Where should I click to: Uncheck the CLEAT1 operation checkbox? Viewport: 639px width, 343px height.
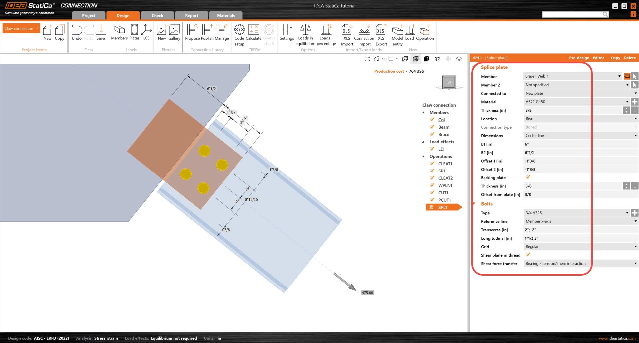[432, 164]
